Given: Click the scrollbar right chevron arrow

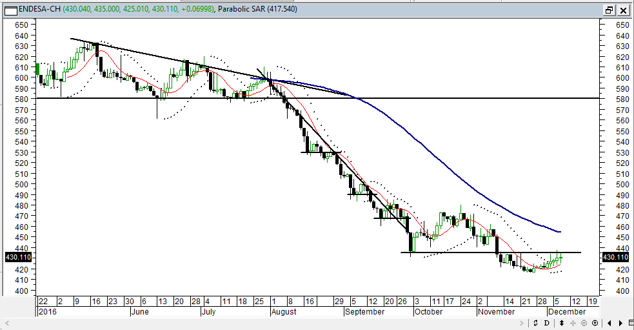Looking at the screenshot, I should click(x=522, y=323).
